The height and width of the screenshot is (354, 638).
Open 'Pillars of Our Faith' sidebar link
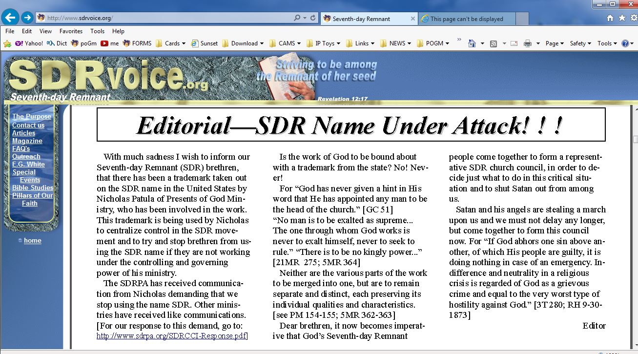[33, 199]
